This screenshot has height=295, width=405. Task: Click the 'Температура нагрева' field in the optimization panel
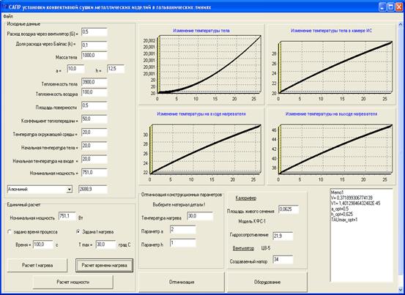pos(200,216)
